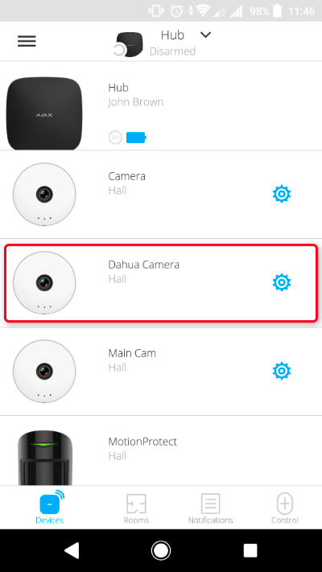Expand the Hub selector chevron
The height and width of the screenshot is (572, 322).
coord(206,35)
